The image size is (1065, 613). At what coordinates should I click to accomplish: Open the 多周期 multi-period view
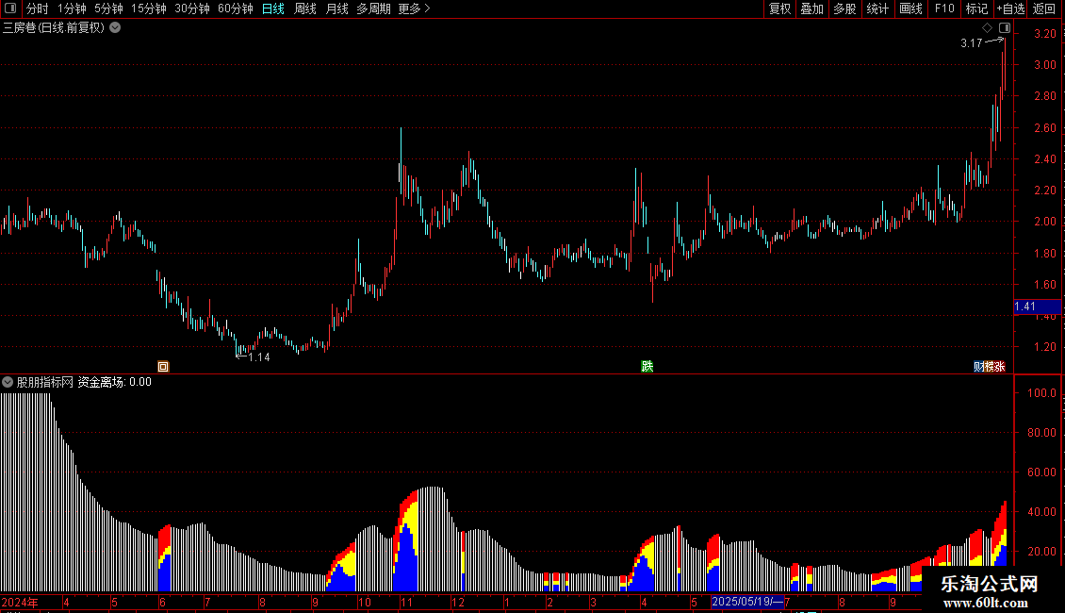click(373, 8)
